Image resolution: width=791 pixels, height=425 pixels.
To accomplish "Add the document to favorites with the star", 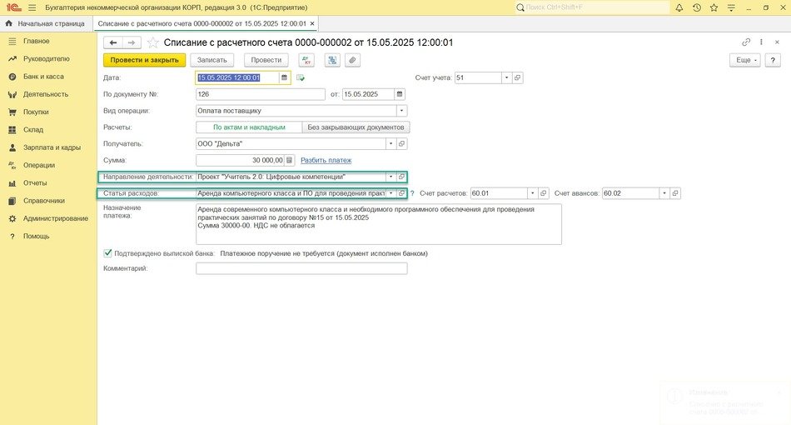I will (152, 42).
